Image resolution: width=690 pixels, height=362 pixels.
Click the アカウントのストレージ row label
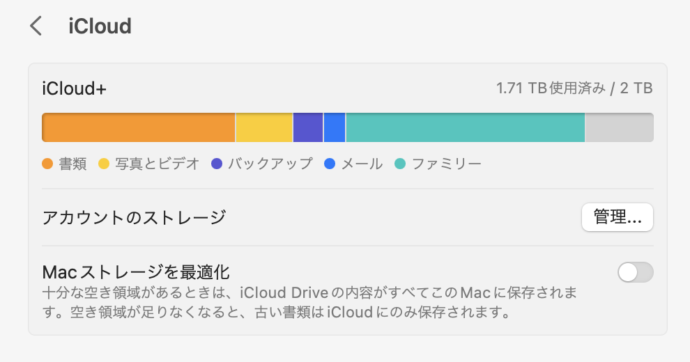134,217
